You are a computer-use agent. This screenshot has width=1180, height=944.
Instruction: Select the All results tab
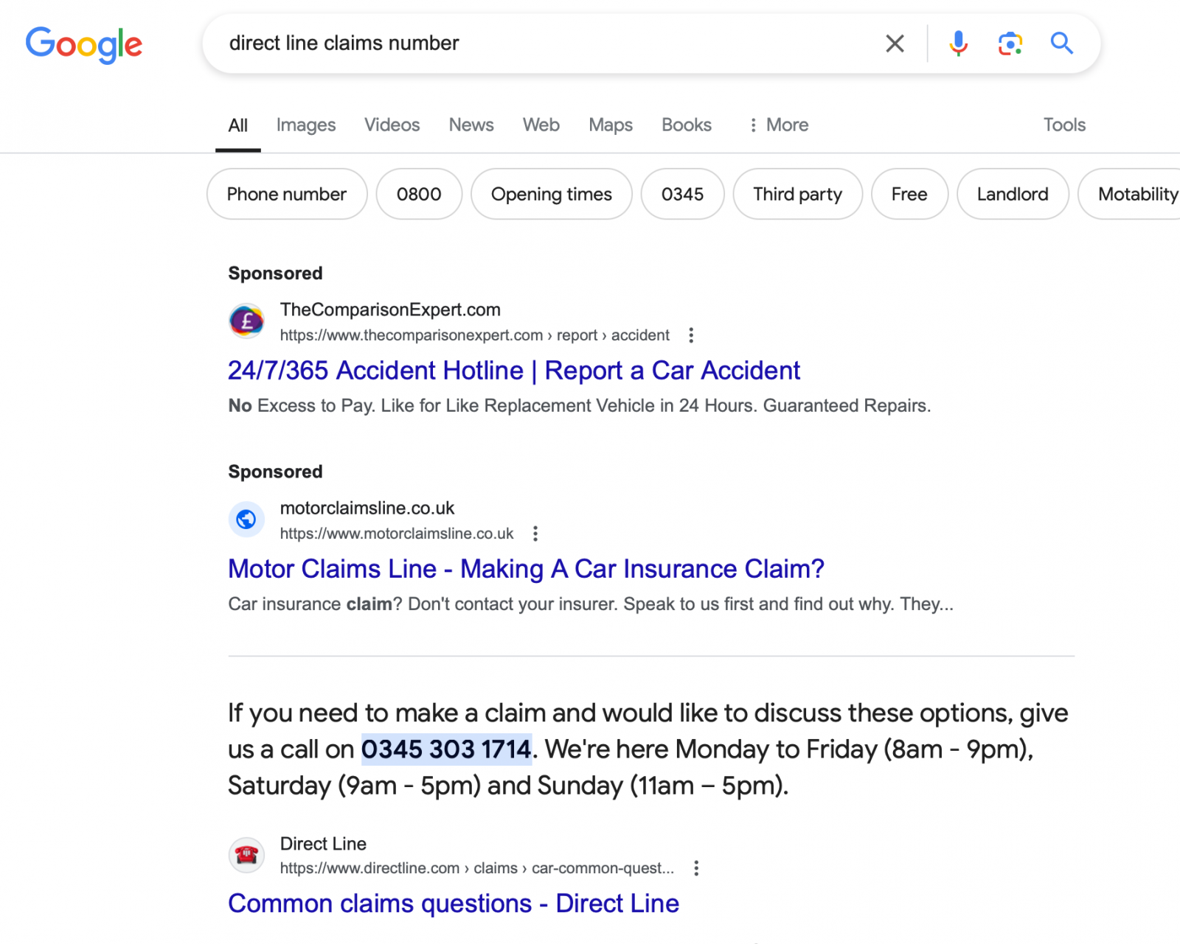tap(237, 125)
